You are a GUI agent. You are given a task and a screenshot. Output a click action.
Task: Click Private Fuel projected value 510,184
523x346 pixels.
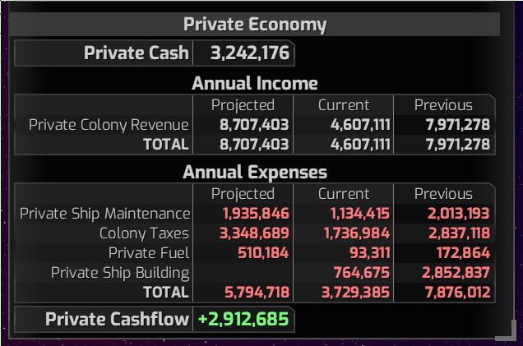pyautogui.click(x=263, y=253)
